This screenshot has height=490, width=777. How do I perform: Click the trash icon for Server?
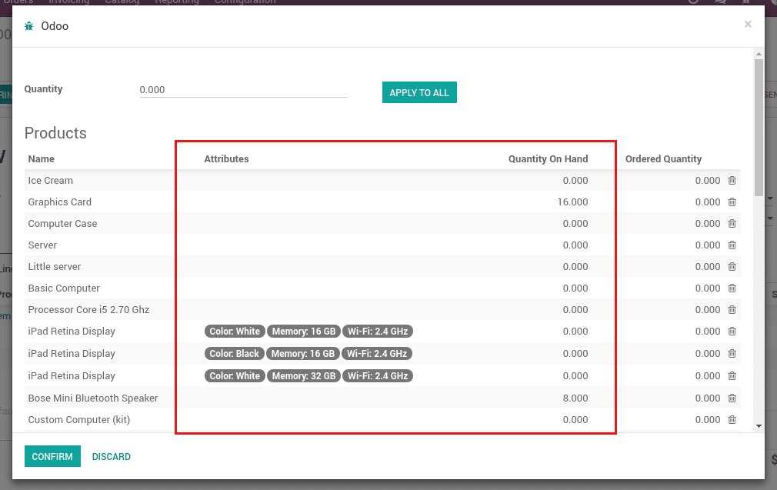[x=732, y=245]
